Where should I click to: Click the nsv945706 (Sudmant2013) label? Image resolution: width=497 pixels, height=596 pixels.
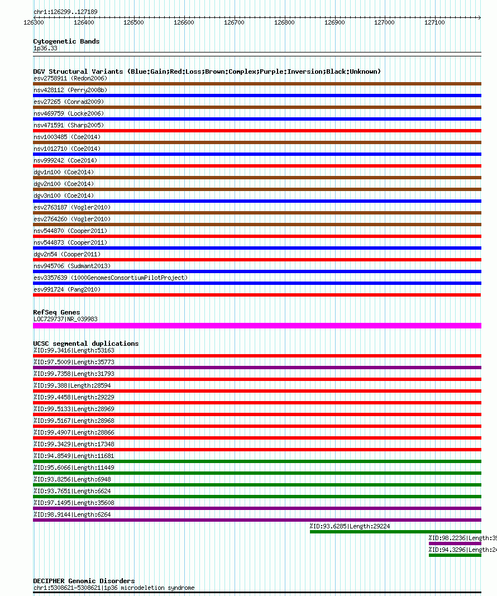72,266
